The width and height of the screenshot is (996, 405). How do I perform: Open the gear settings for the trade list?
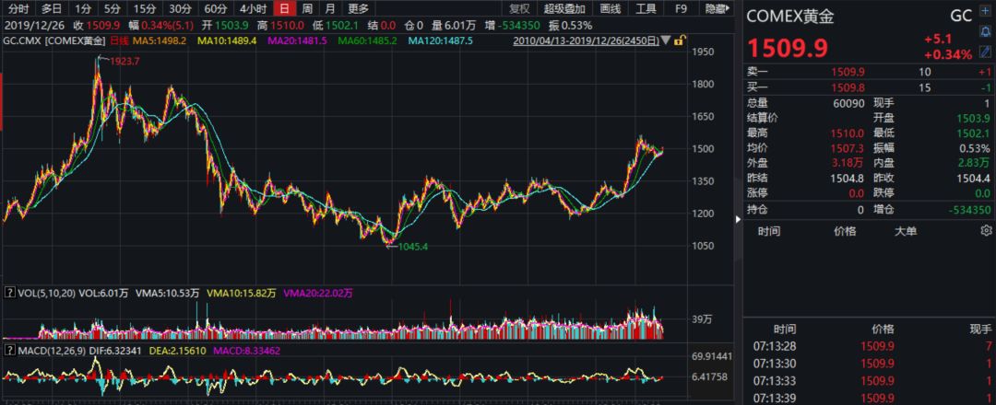click(985, 232)
